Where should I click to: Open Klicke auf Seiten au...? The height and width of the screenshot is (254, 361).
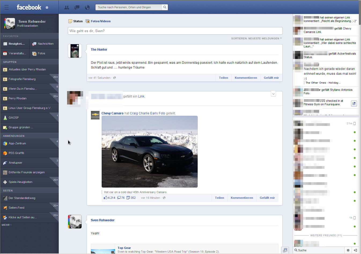click(30, 217)
